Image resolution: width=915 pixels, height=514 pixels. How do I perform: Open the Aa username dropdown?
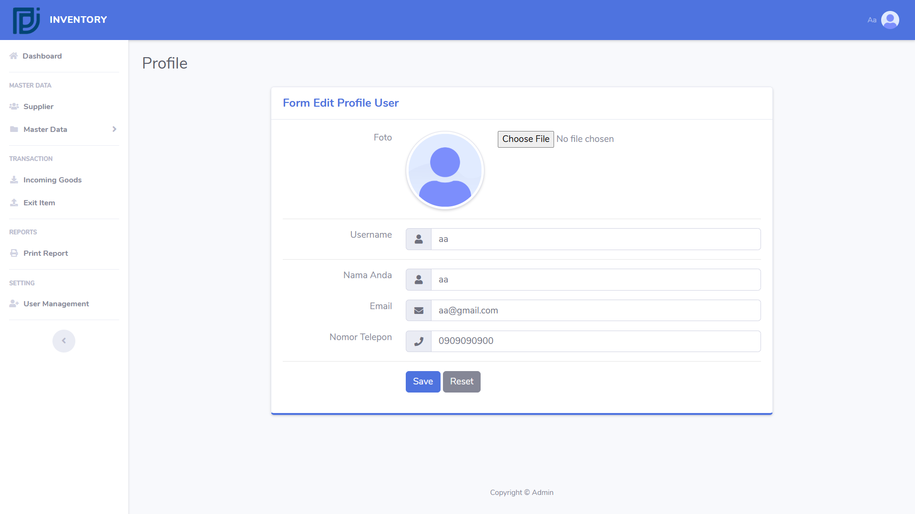point(872,20)
